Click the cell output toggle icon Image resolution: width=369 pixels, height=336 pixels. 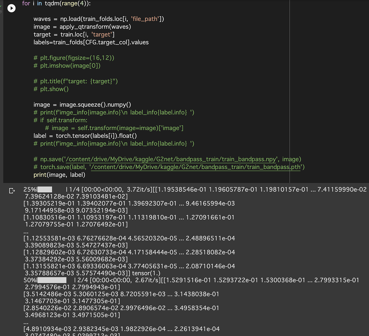[x=12, y=190]
